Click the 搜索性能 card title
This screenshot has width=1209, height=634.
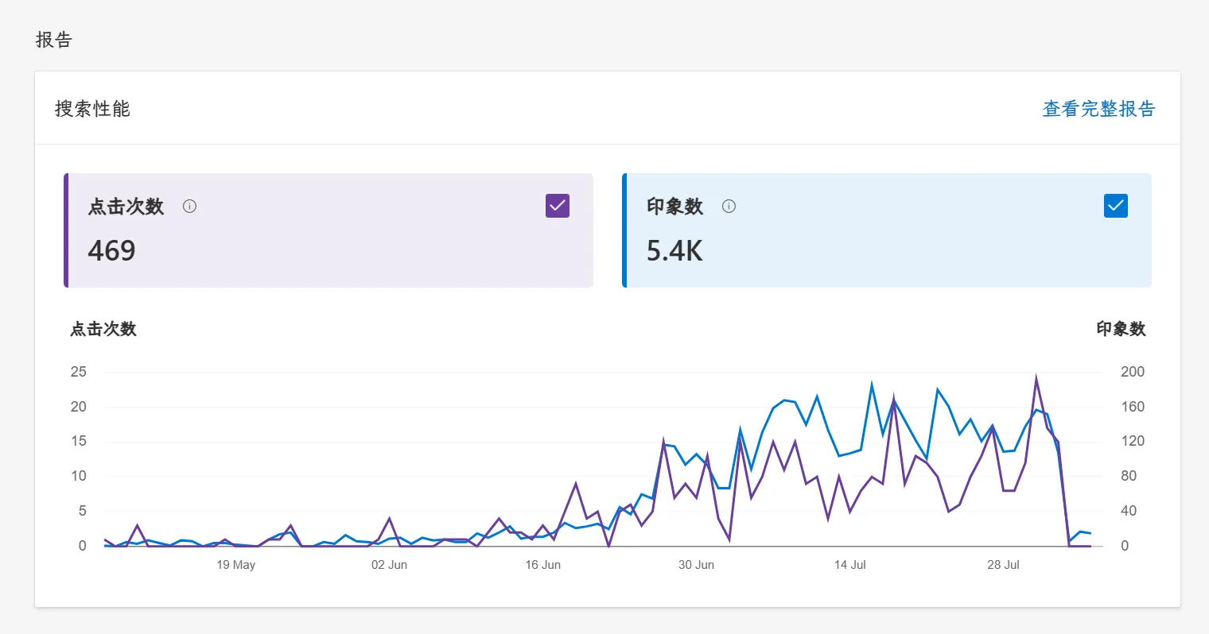[x=92, y=109]
